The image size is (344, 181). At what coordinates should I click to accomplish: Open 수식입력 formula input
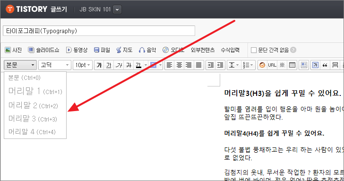coord(230,50)
